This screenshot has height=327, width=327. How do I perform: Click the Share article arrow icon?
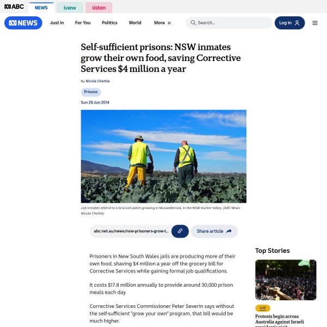(x=229, y=231)
